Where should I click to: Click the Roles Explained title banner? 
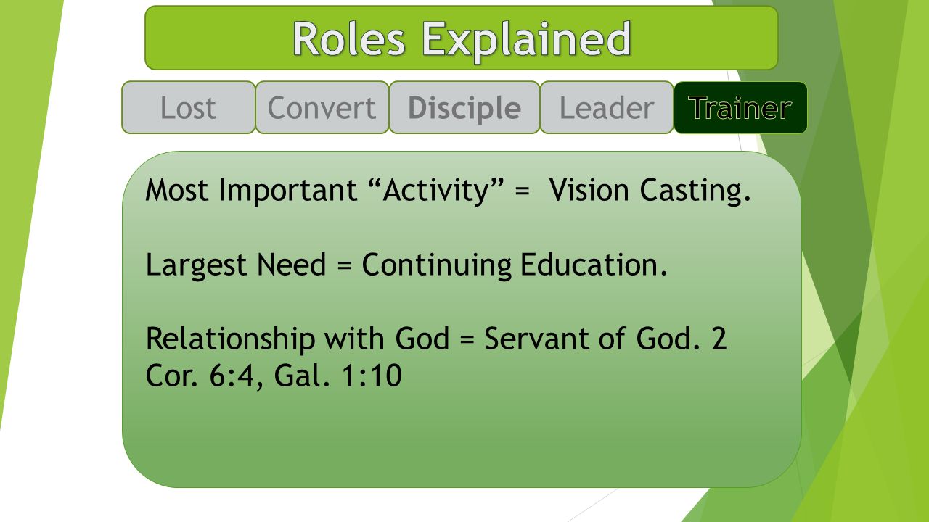pyautogui.click(x=462, y=38)
